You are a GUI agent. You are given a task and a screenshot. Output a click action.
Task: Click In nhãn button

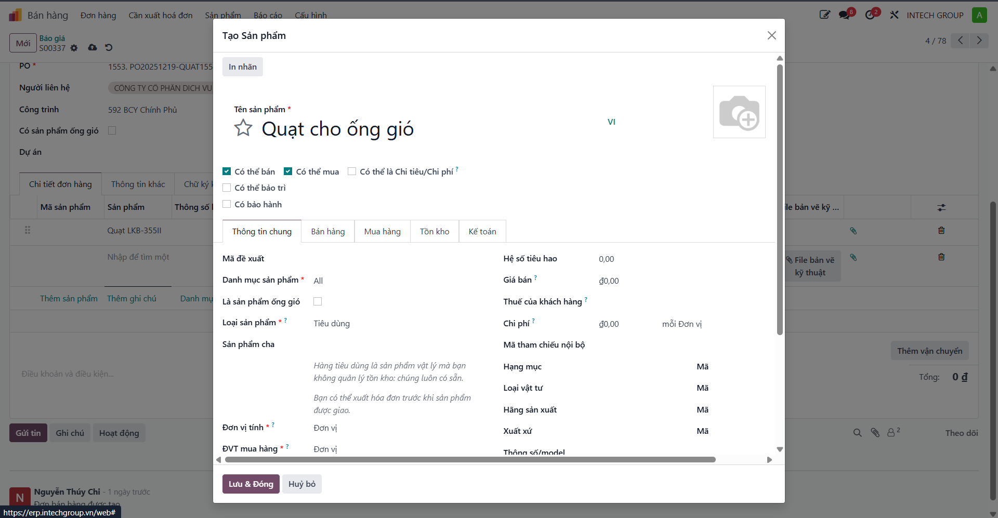pyautogui.click(x=243, y=67)
